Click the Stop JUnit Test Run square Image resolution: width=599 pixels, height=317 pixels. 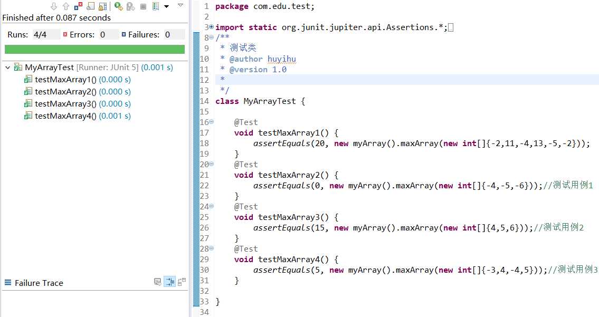pos(143,6)
